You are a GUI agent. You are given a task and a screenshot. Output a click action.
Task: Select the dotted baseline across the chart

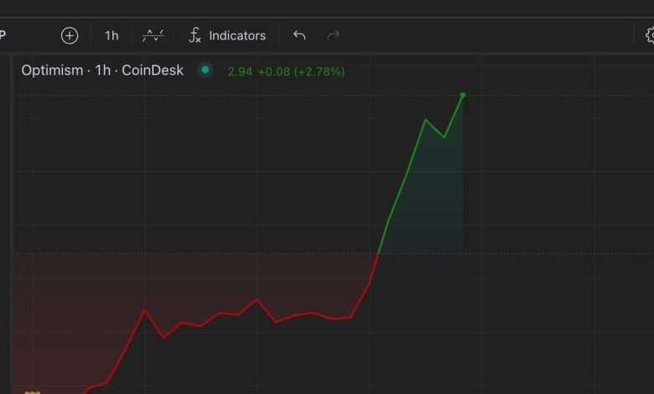pos(520,253)
